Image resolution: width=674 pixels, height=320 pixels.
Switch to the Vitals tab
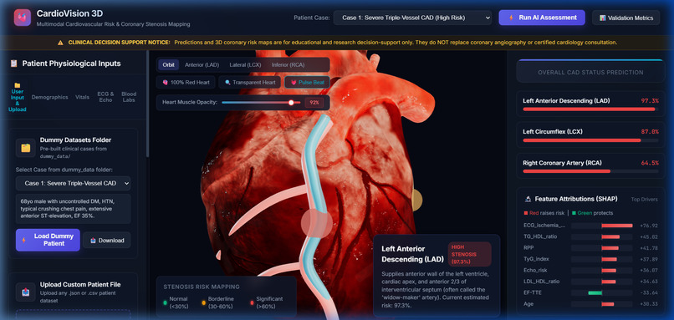tap(82, 97)
